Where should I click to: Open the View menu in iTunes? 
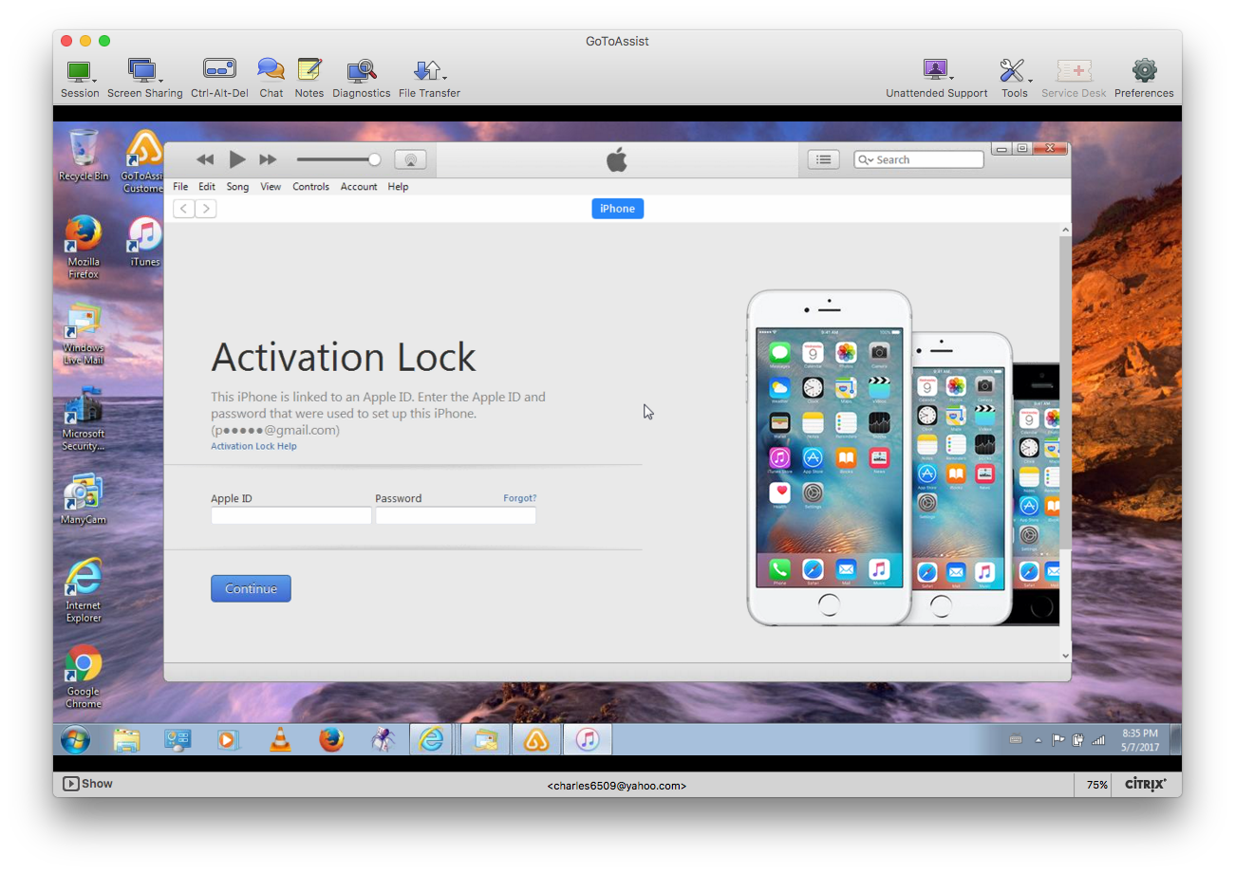tap(271, 187)
